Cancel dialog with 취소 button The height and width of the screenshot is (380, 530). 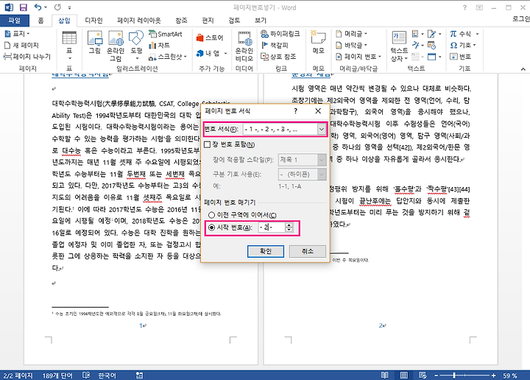[x=307, y=251]
